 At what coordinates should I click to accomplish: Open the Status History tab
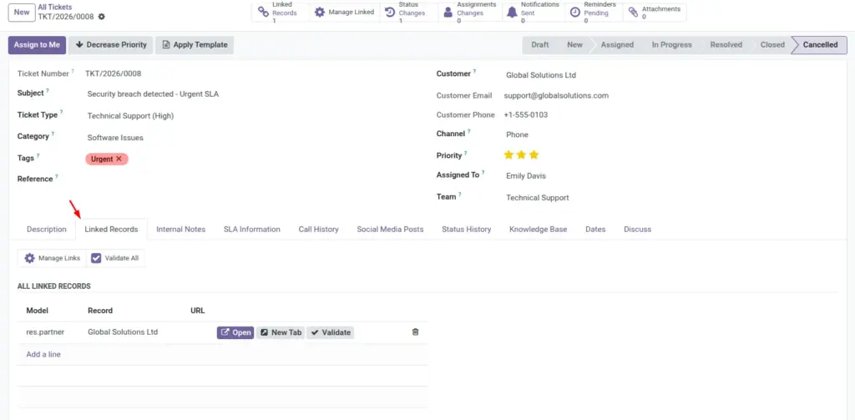466,229
